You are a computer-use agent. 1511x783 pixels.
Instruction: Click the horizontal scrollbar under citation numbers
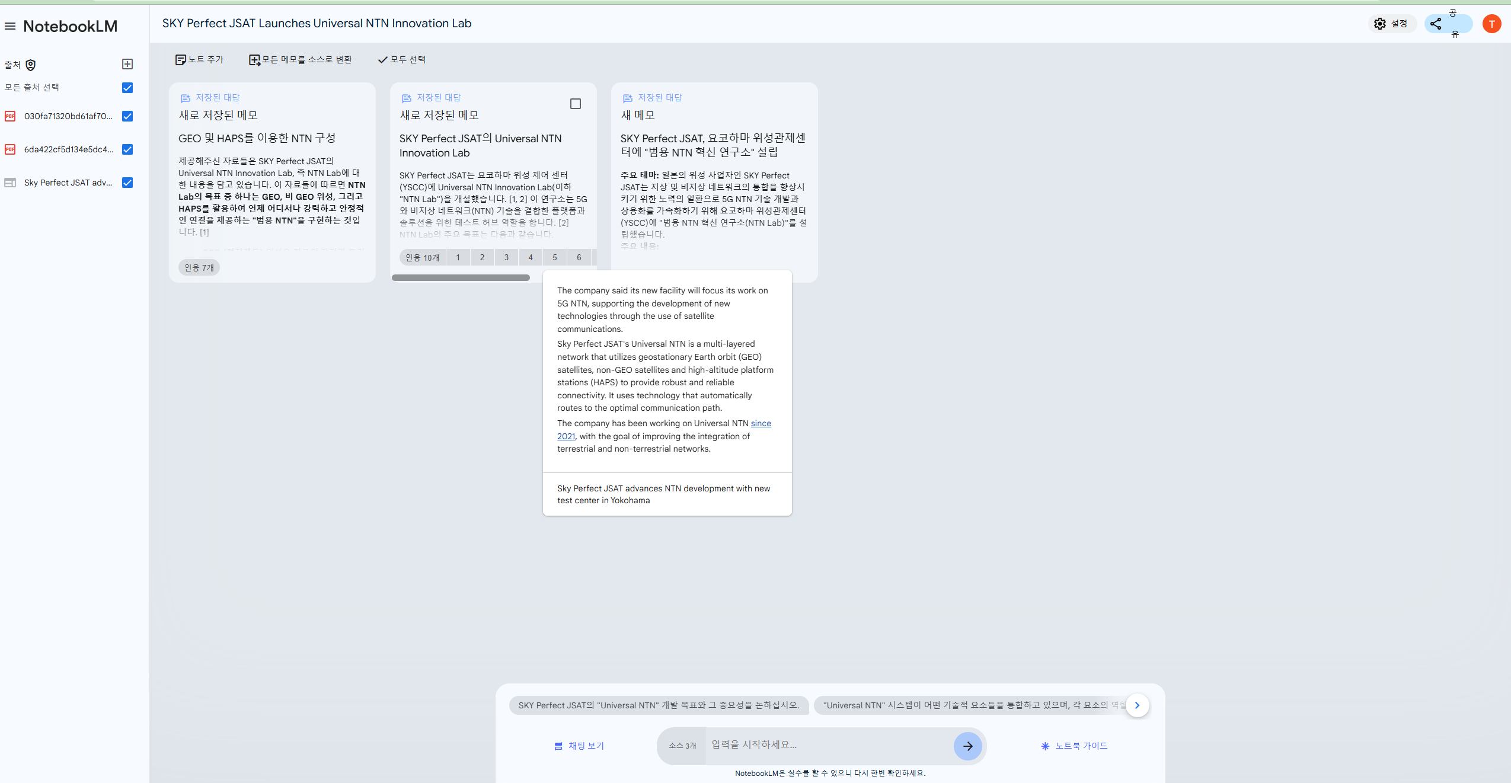click(x=461, y=277)
